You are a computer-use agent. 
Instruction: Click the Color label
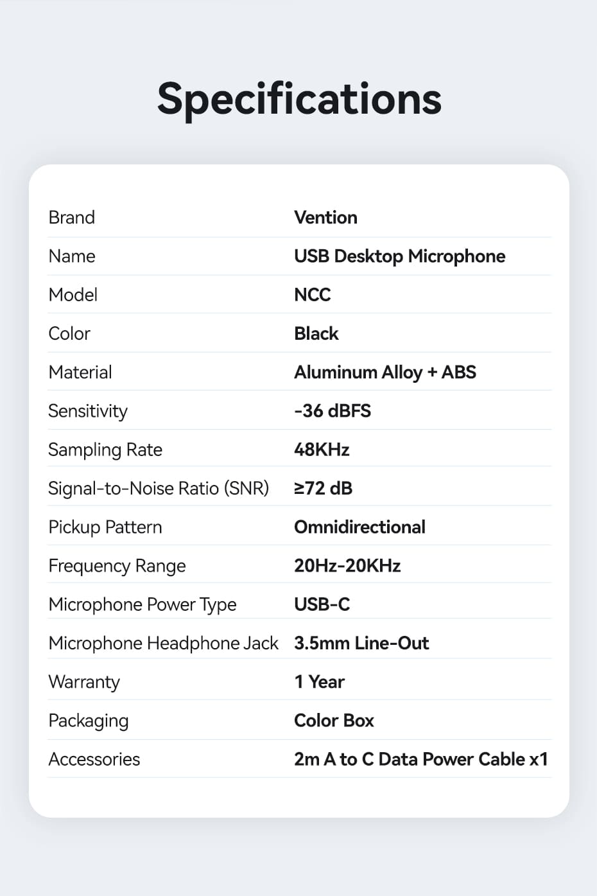click(69, 333)
